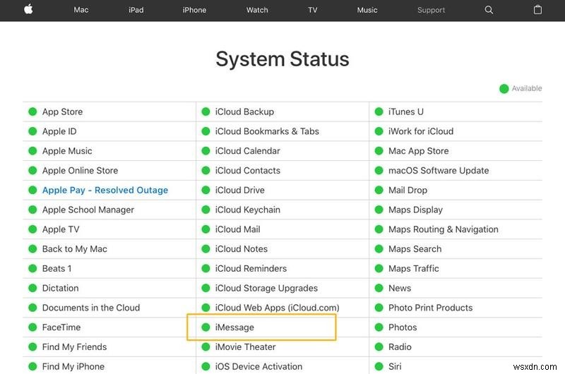Open Apple Pay - Resolved Outage link

tap(105, 191)
